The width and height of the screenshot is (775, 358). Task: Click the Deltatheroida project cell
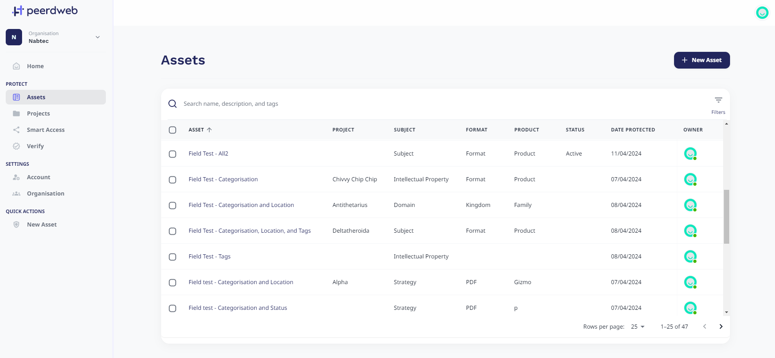click(x=351, y=231)
